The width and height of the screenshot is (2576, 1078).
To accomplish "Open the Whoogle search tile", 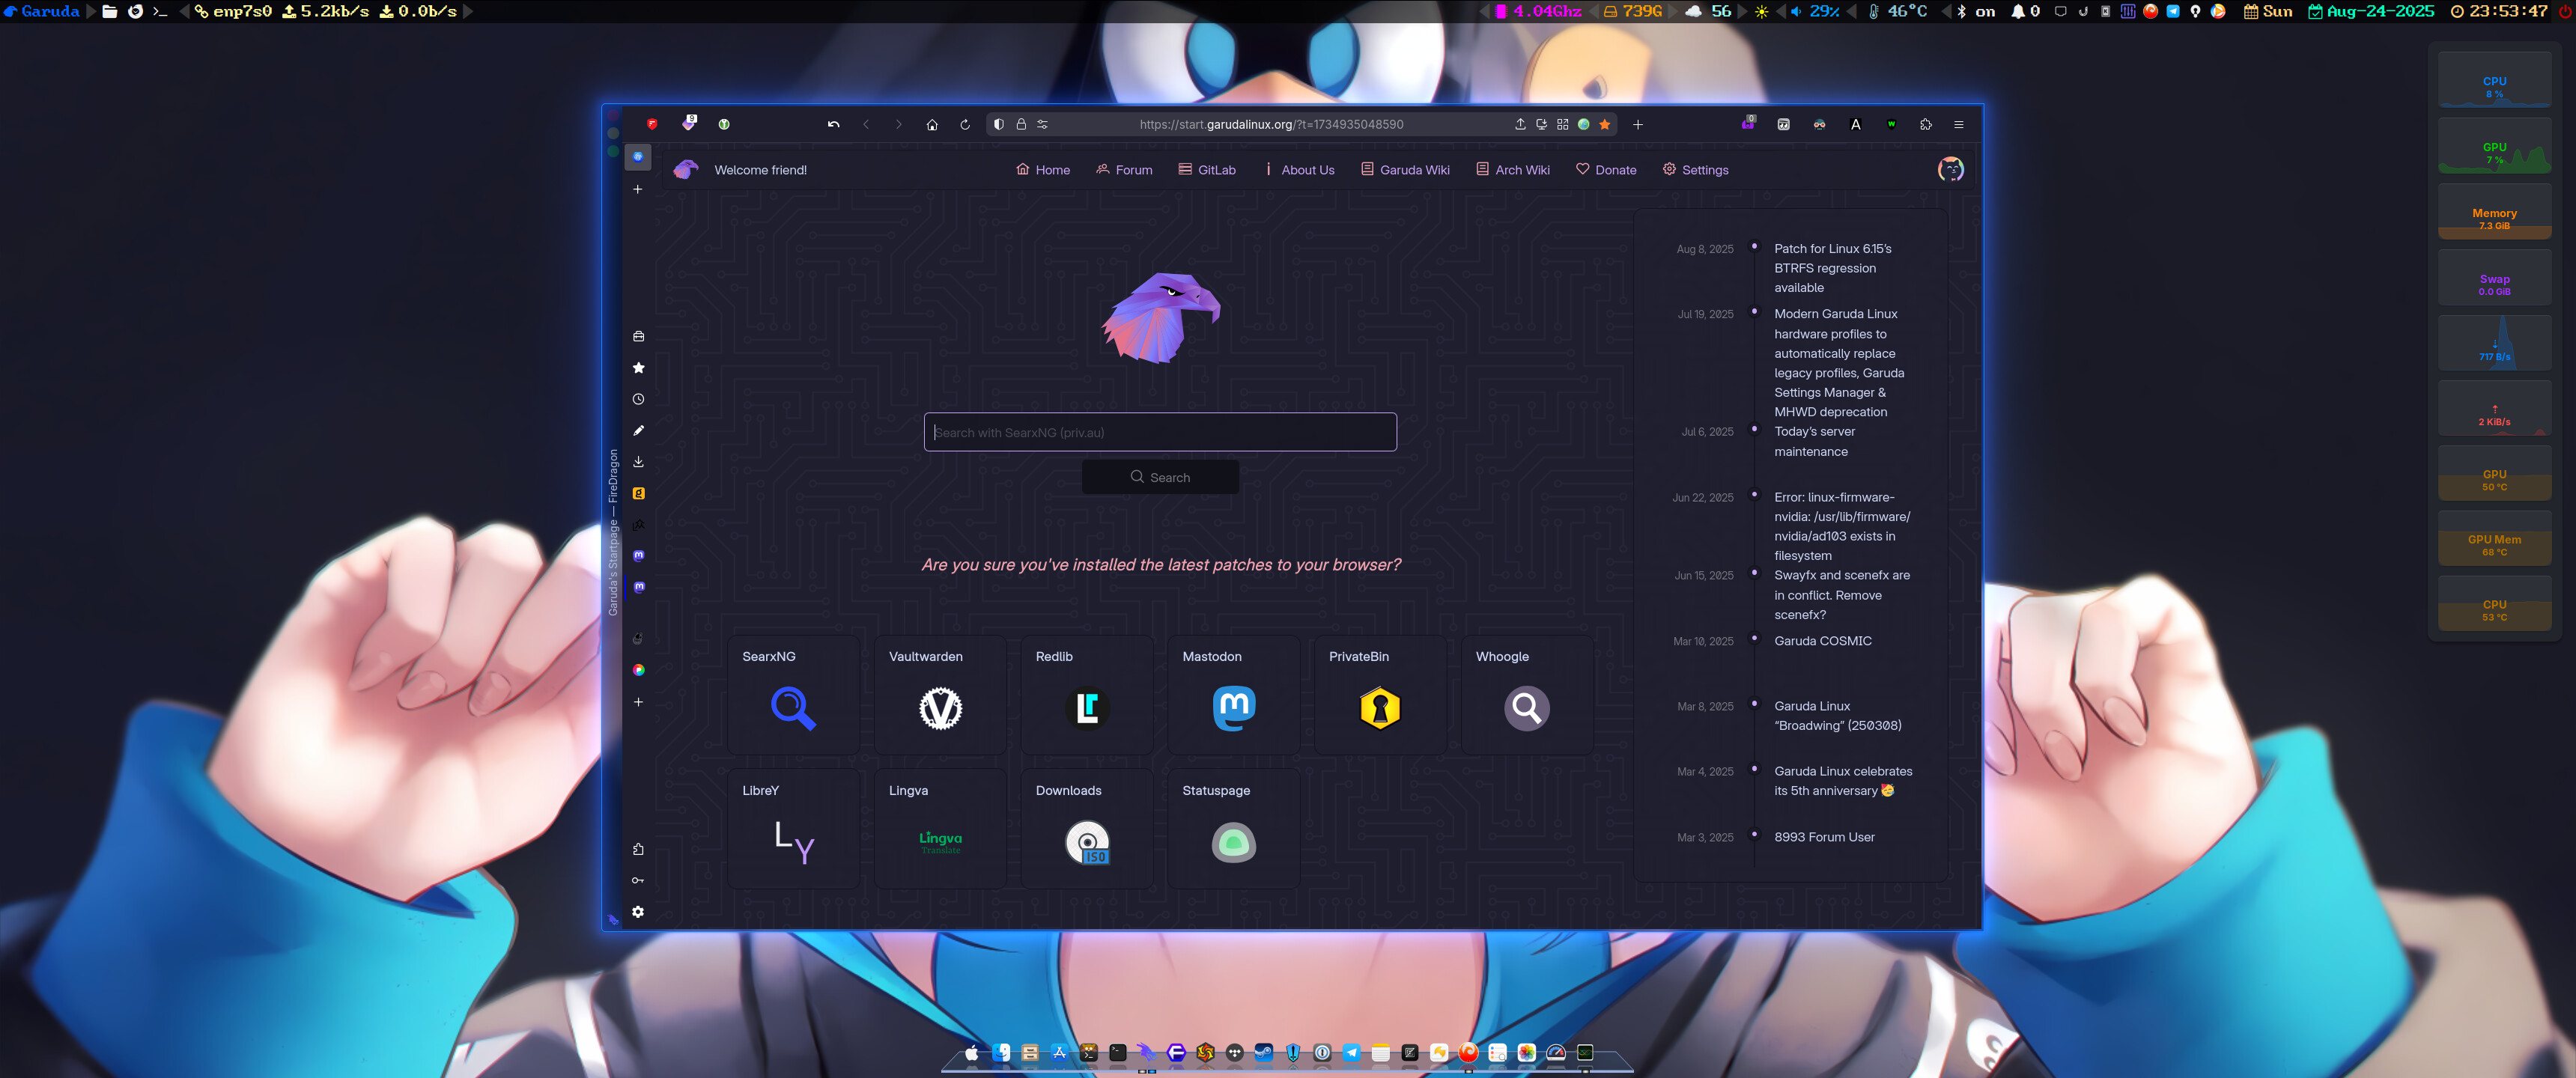I will 1526,695.
